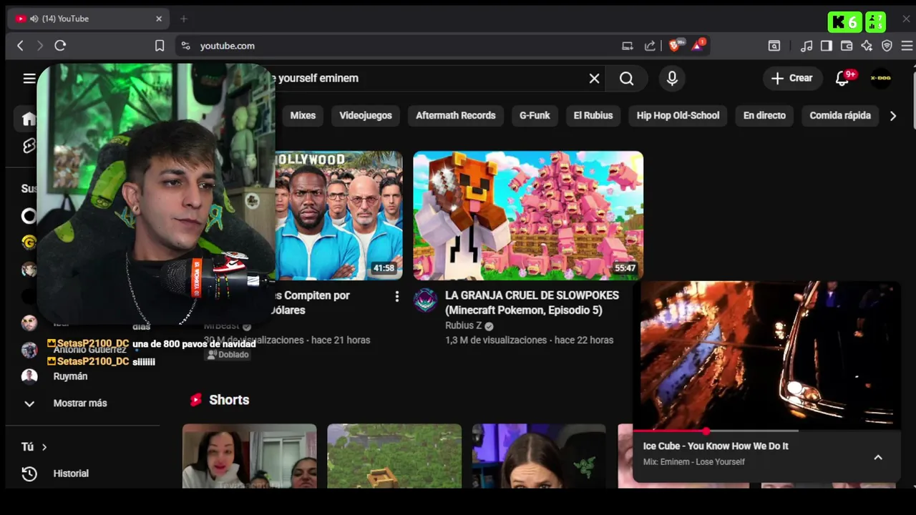Select the Mixes chip
The image size is (916, 515).
303,115
